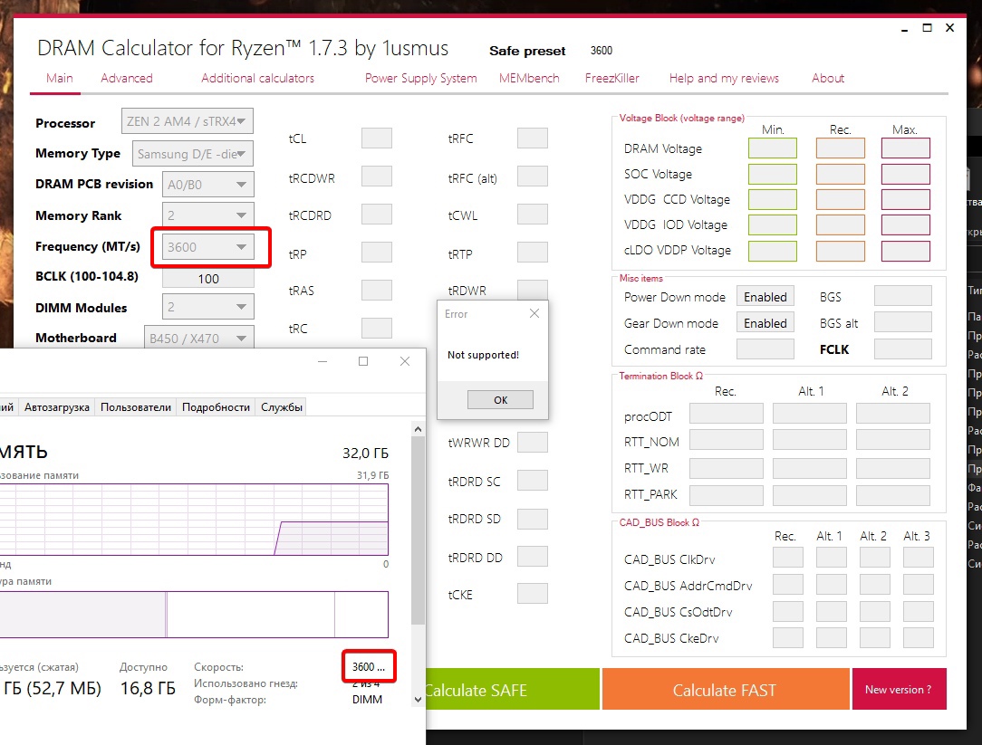
Task: Click procODT Rec. field
Action: point(727,413)
